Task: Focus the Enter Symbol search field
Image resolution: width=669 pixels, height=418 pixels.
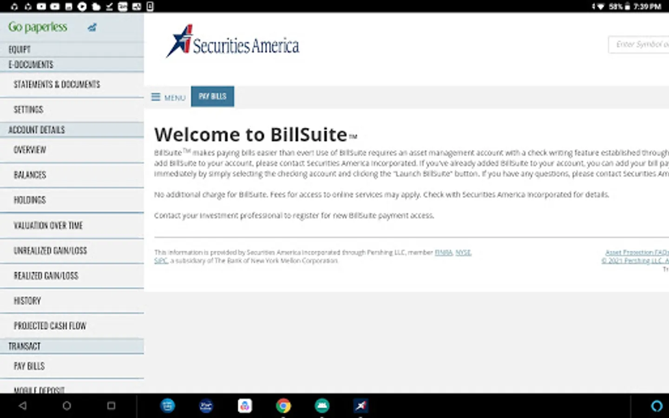Action: [x=639, y=45]
